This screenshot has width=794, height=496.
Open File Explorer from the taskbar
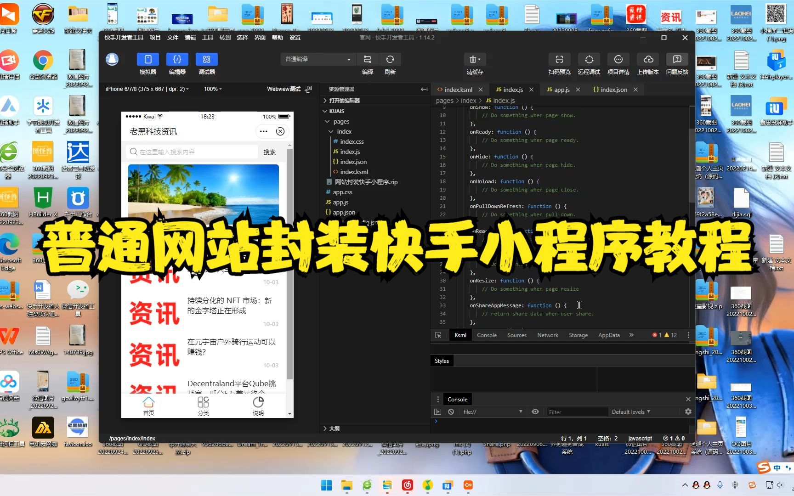coord(346,485)
